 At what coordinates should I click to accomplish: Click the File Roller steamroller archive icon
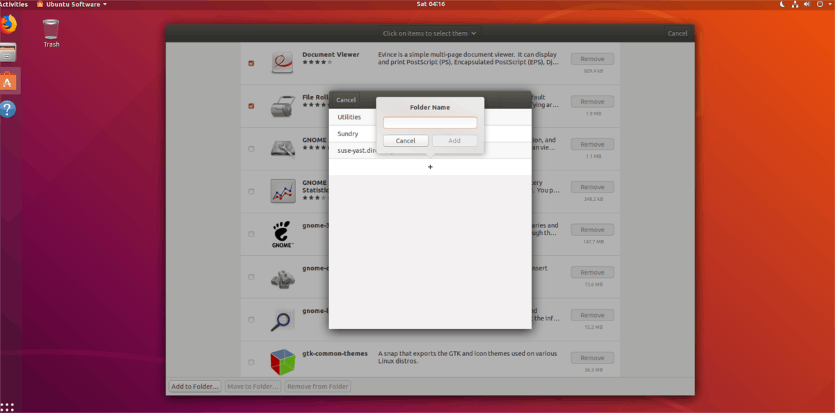click(283, 106)
